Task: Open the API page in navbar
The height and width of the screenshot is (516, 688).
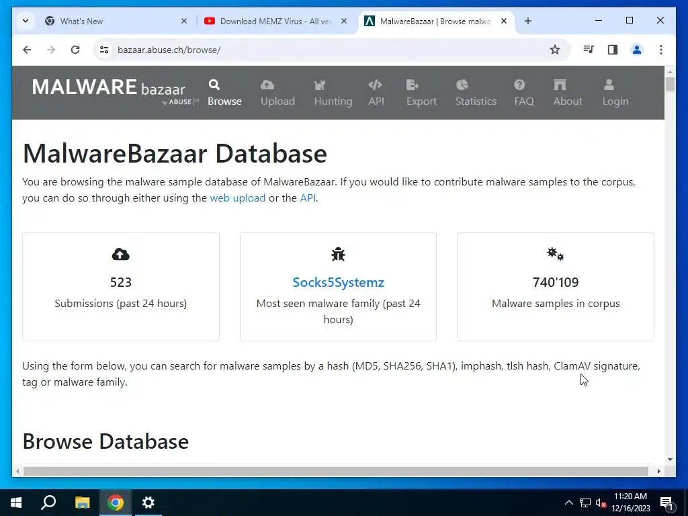Action: 376,93
